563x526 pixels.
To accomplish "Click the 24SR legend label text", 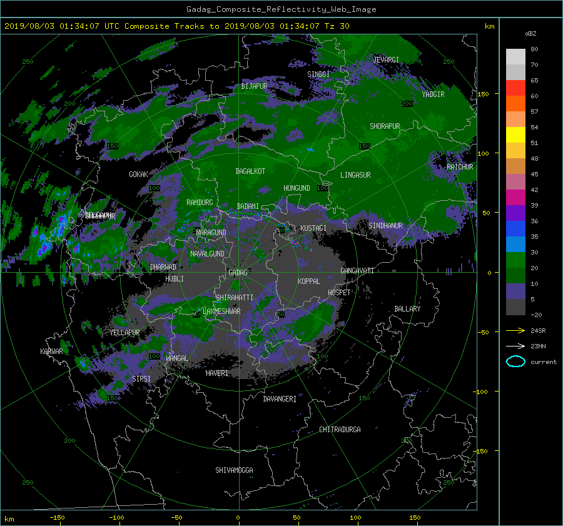I will coord(538,331).
